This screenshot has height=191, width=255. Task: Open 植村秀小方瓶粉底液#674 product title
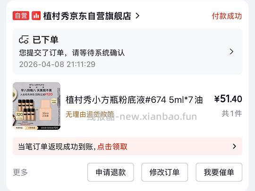click(x=134, y=100)
